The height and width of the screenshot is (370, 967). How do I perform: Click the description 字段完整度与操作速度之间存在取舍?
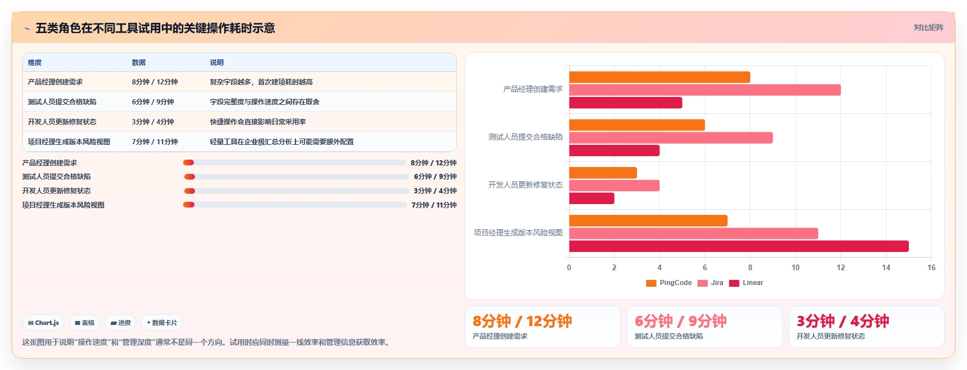[265, 102]
